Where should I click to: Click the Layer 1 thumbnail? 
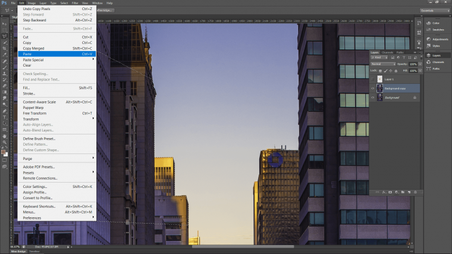379,79
